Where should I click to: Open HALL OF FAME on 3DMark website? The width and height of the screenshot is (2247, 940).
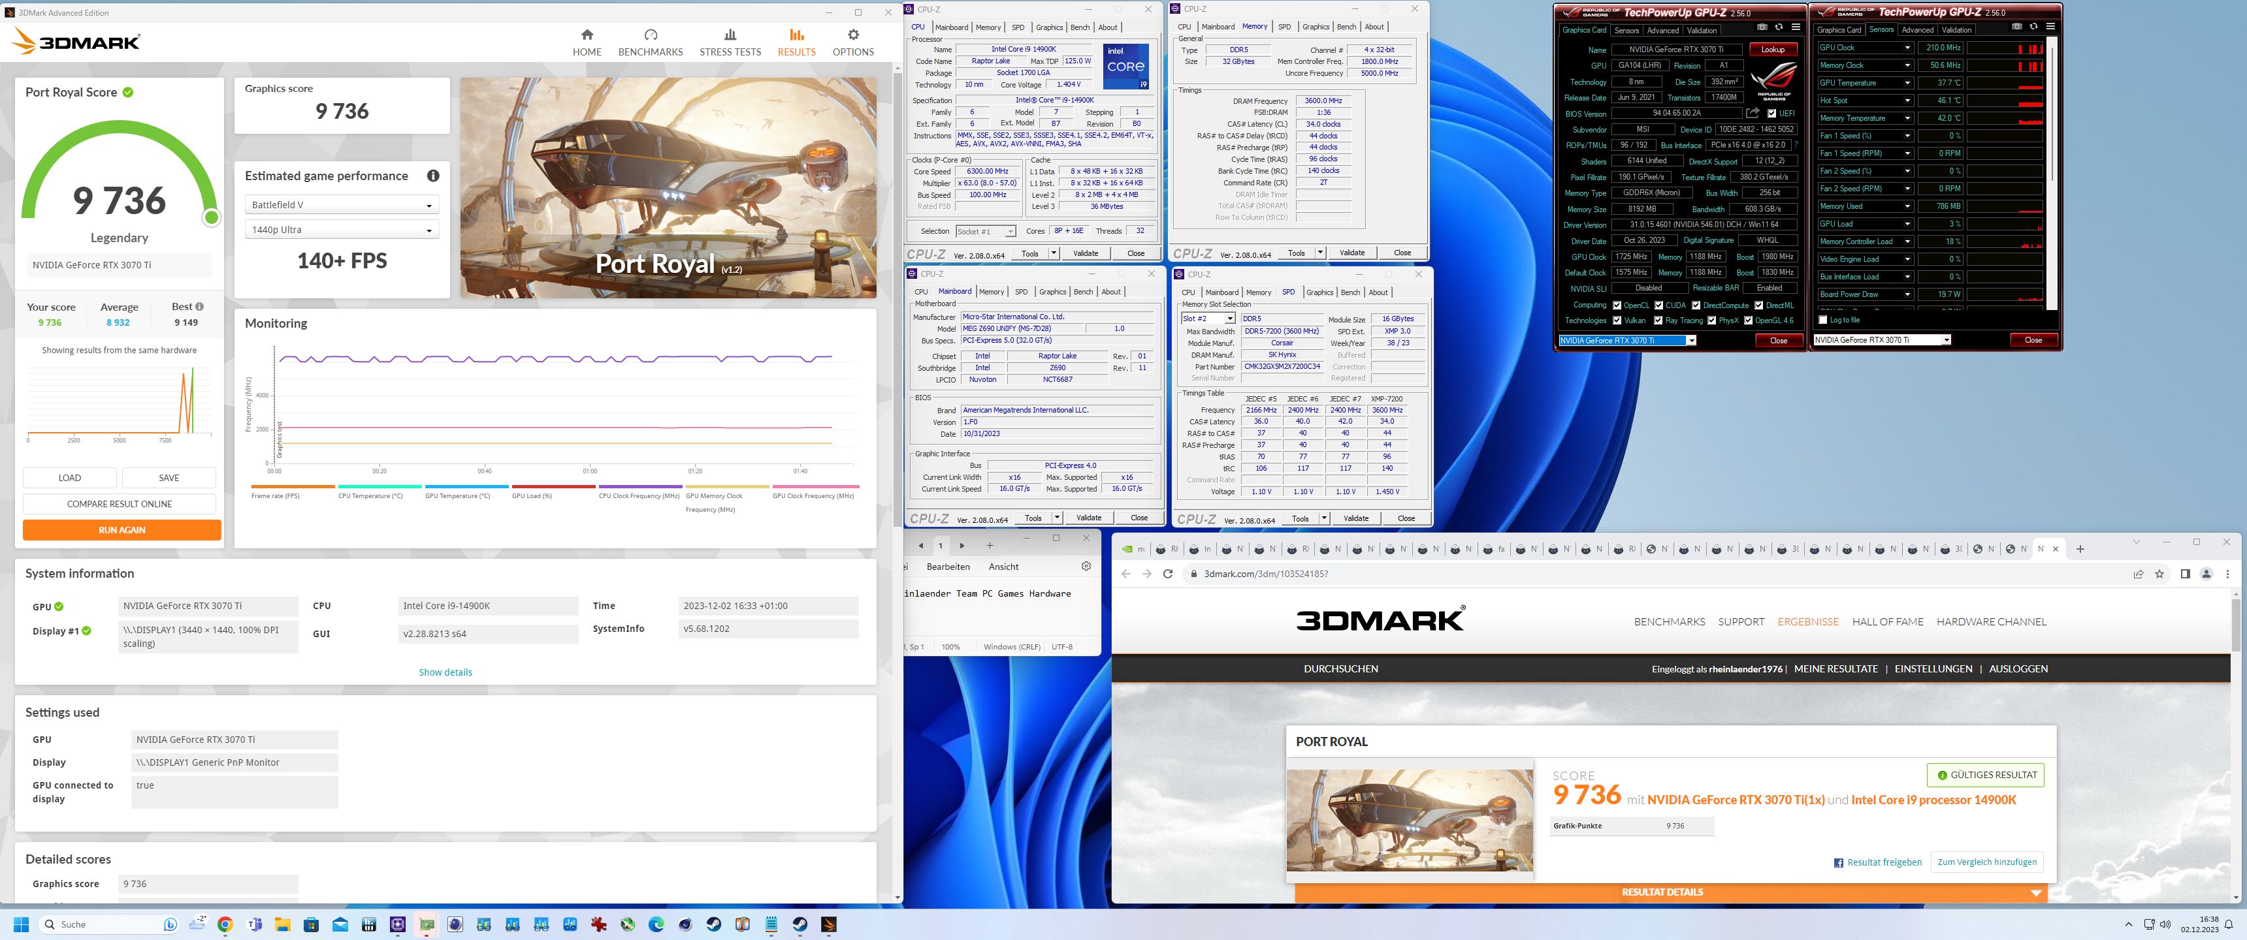pyautogui.click(x=1888, y=621)
